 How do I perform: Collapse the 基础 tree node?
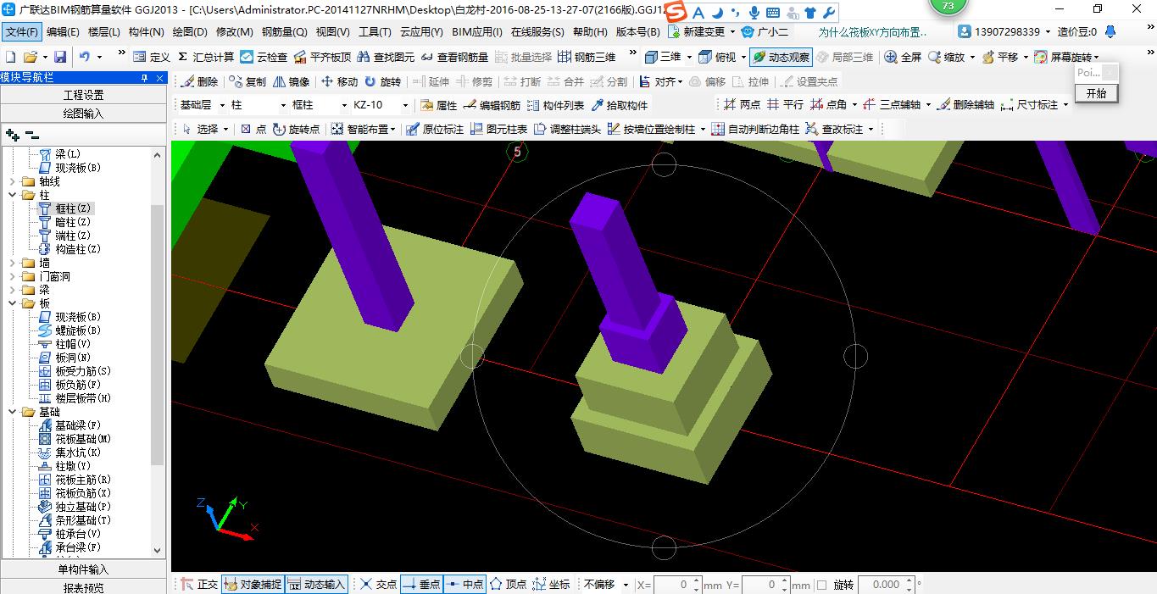click(x=12, y=412)
